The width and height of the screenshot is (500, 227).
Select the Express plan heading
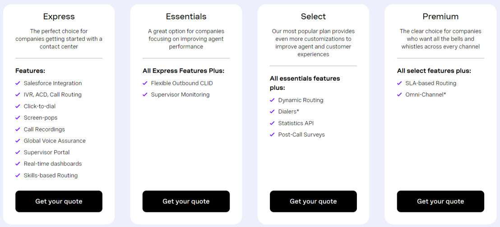point(59,17)
